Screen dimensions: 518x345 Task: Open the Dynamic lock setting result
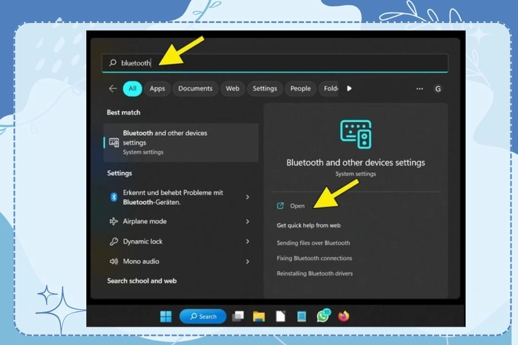coord(181,241)
